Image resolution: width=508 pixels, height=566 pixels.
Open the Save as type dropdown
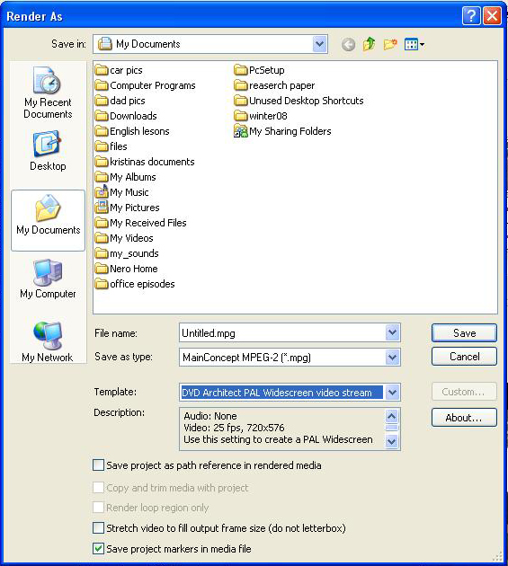(392, 358)
